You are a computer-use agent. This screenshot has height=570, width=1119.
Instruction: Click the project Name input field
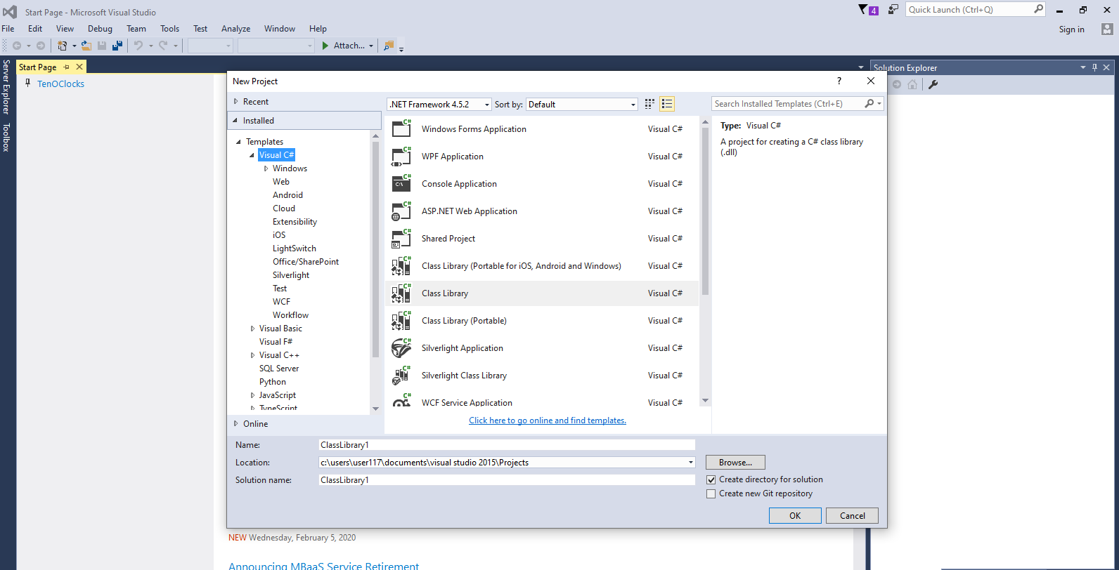tap(506, 445)
